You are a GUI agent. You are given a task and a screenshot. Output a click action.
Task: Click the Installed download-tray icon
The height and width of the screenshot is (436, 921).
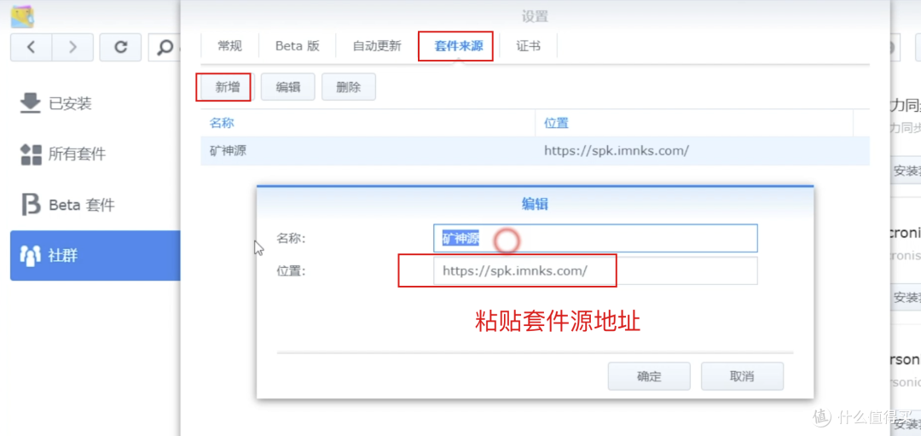pos(31,103)
